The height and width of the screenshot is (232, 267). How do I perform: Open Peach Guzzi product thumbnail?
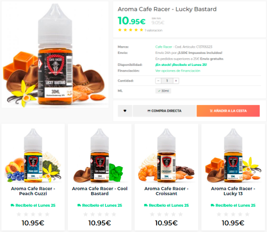click(x=33, y=155)
